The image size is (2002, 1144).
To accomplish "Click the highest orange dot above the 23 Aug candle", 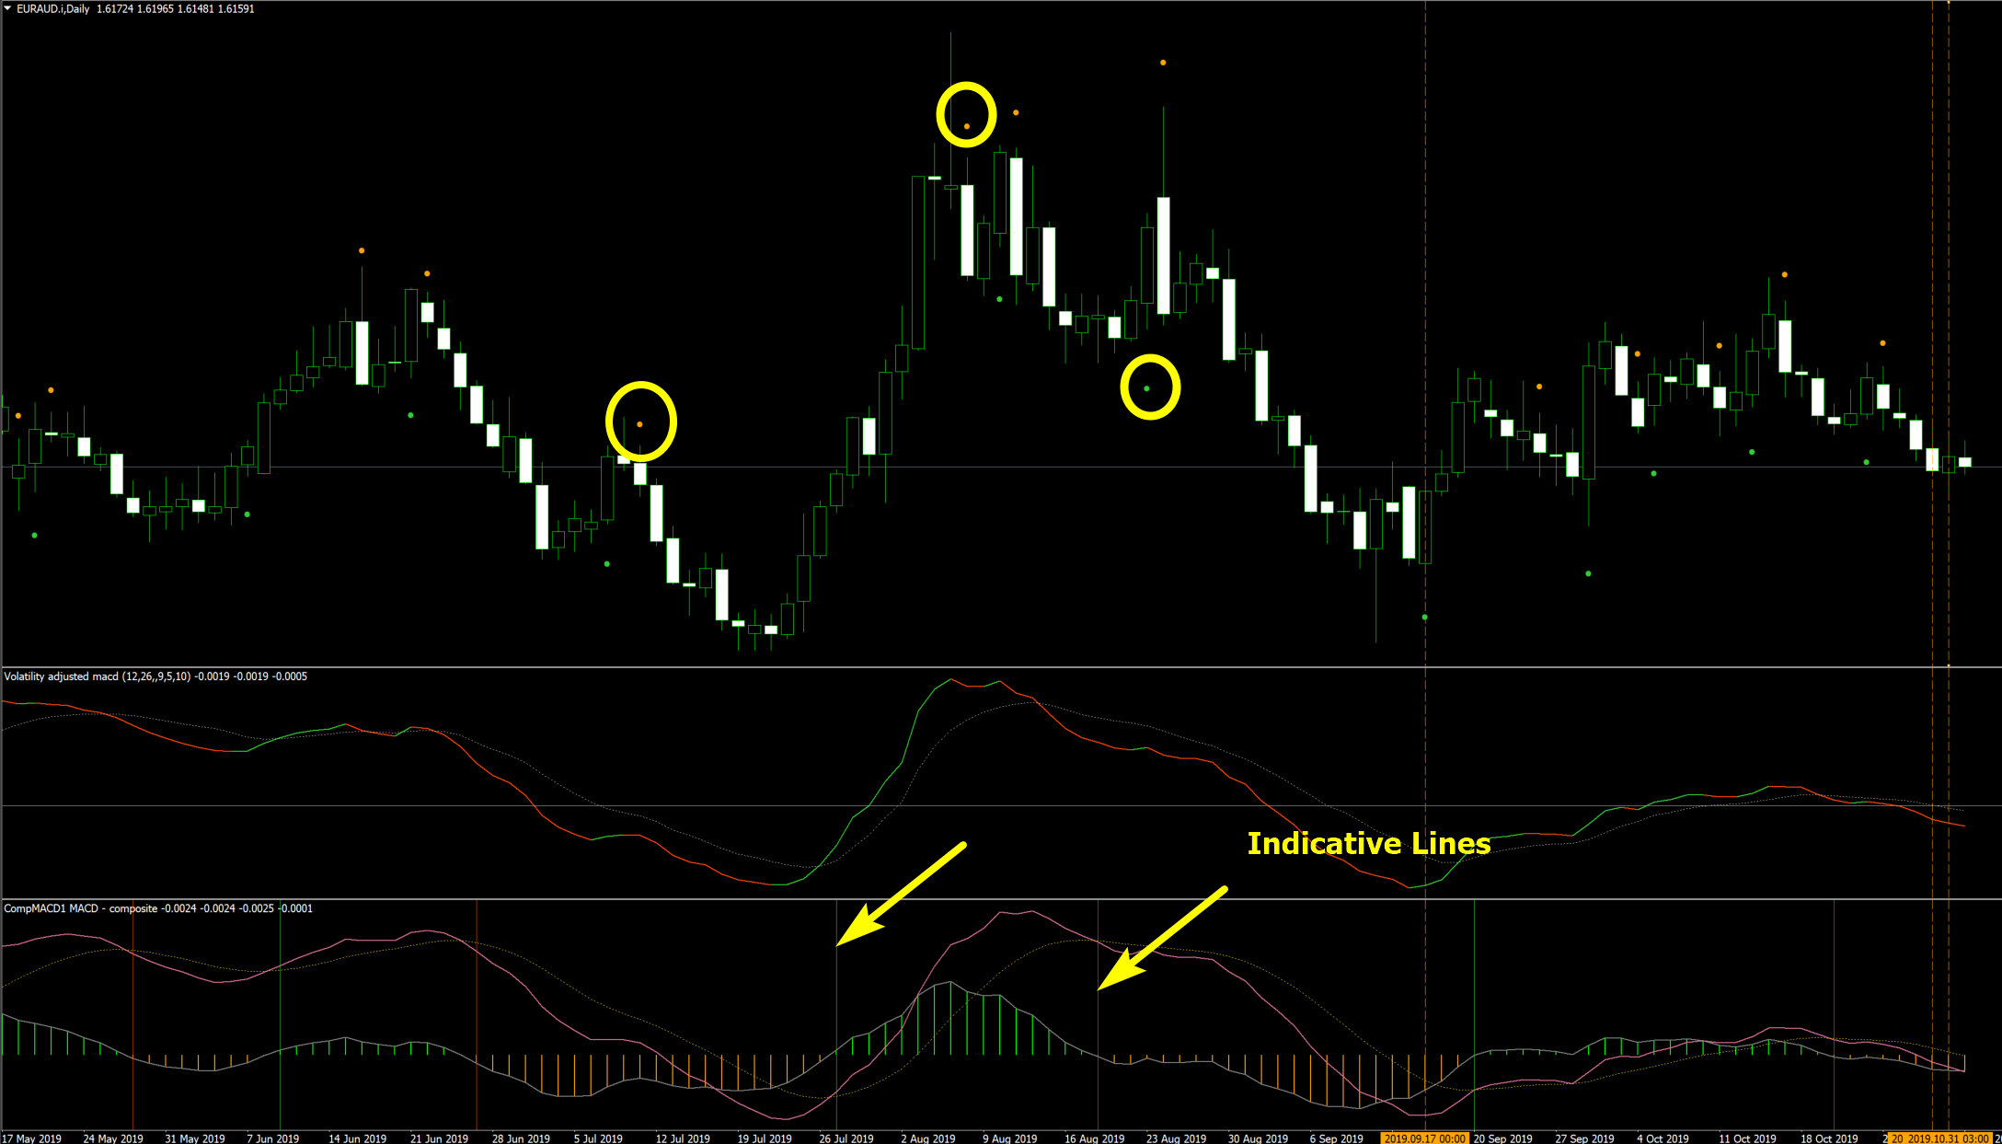I will click(x=1163, y=63).
